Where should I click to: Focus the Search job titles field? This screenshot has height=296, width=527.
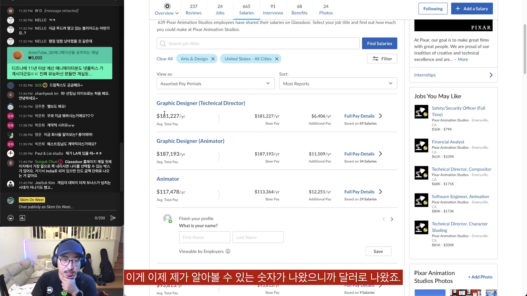pos(258,43)
